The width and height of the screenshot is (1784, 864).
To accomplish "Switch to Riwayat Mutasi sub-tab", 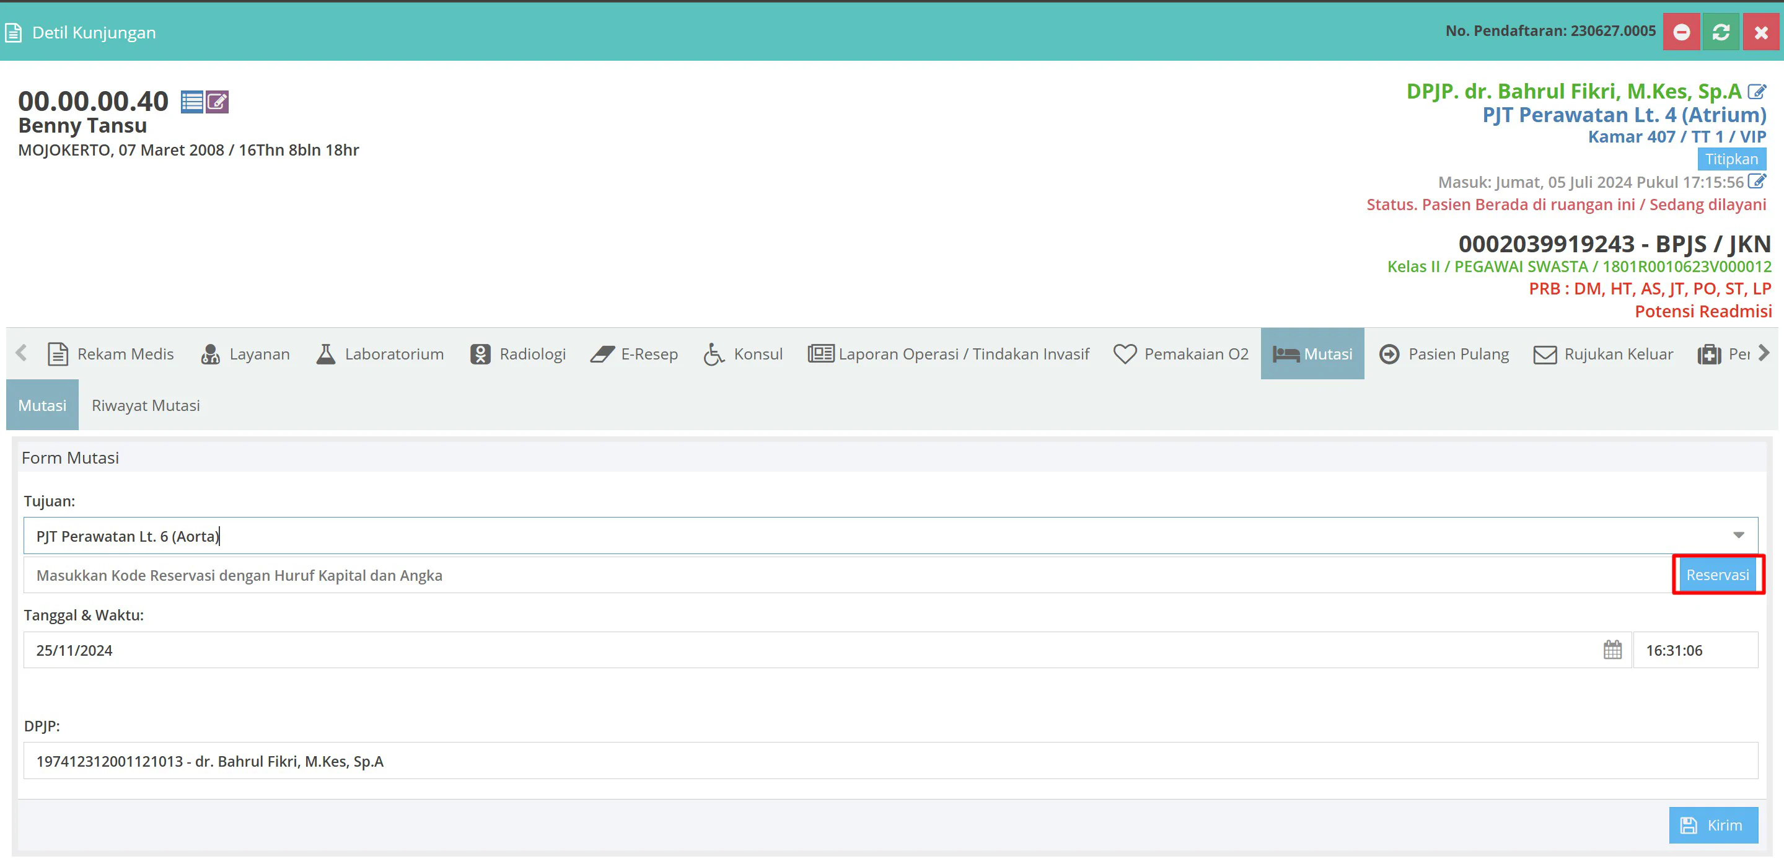I will pos(146,405).
